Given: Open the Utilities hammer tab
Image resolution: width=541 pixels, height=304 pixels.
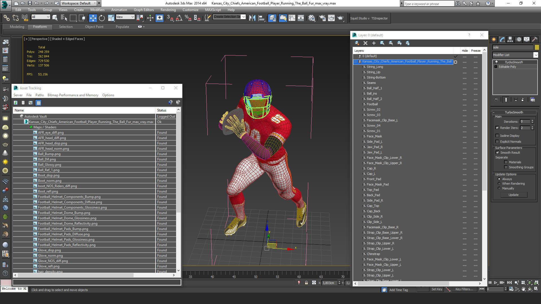Looking at the screenshot, I should [535, 39].
